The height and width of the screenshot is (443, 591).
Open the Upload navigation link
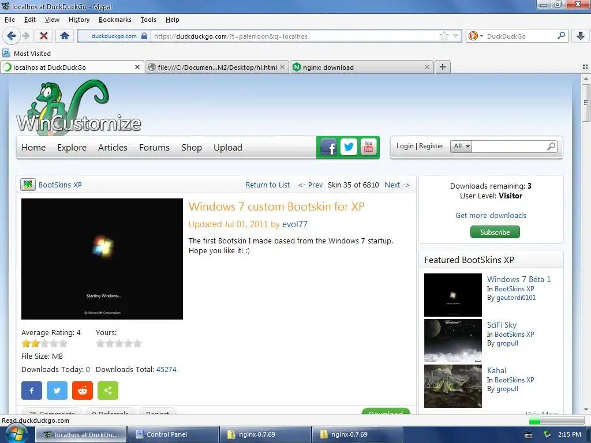228,147
